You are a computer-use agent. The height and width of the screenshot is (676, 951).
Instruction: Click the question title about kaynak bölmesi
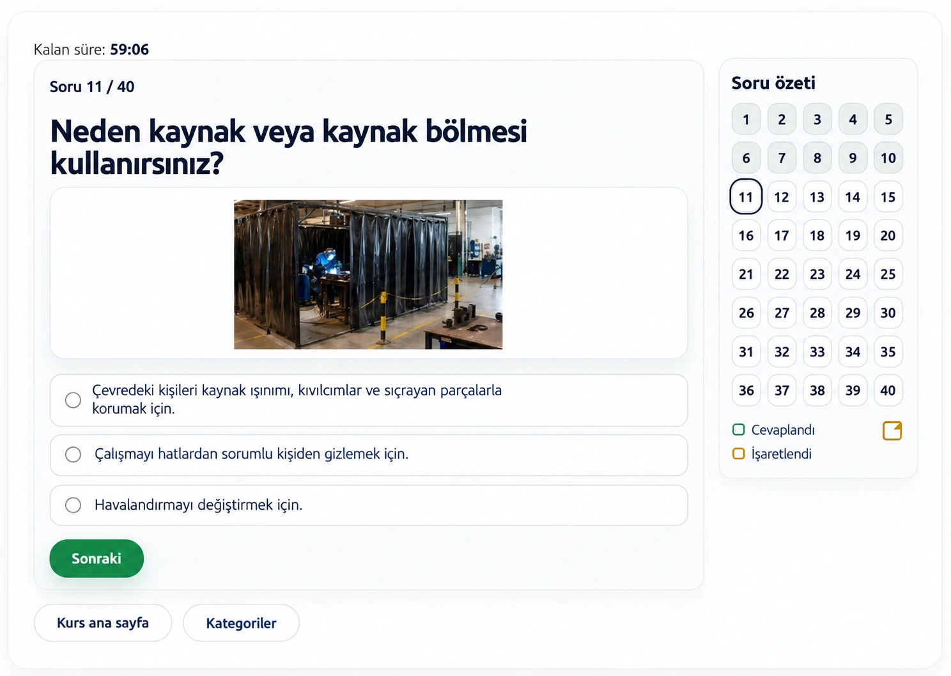(x=289, y=147)
